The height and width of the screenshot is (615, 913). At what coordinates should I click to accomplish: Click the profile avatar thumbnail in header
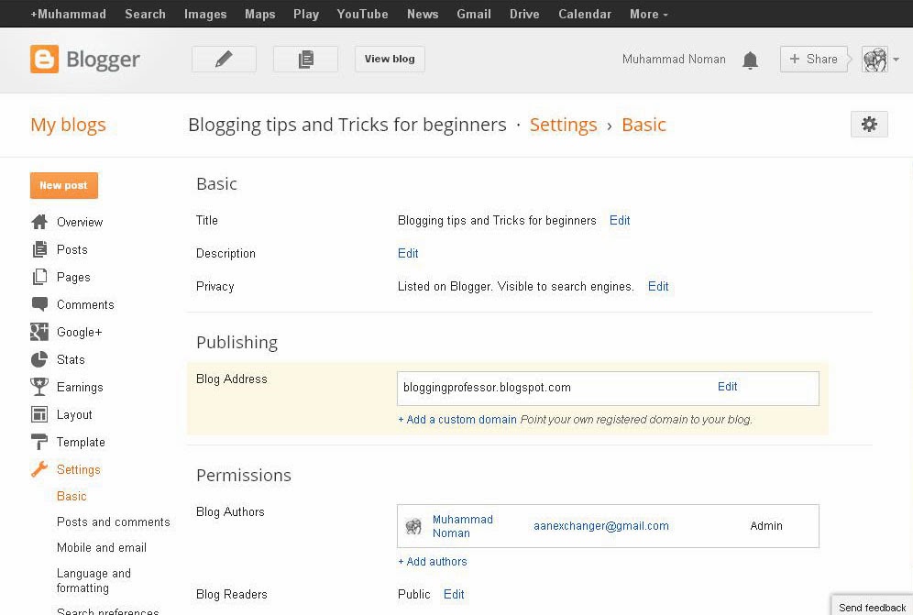[874, 60]
